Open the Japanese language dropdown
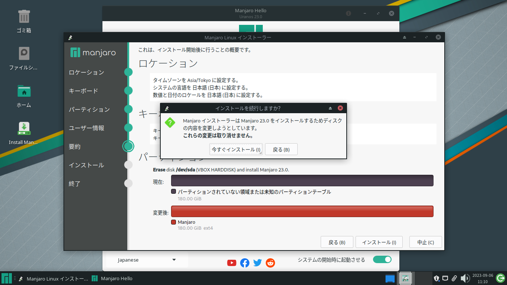The height and width of the screenshot is (285, 507). (x=147, y=260)
